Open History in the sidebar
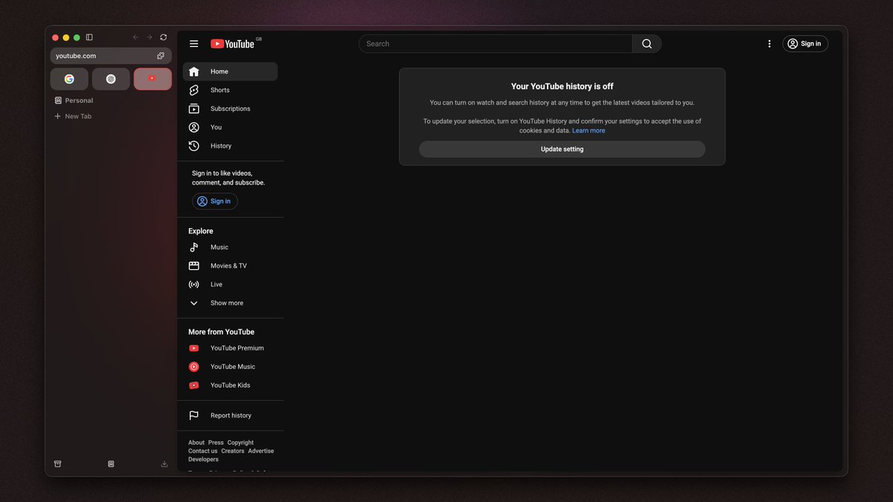893x502 pixels. pos(230,146)
